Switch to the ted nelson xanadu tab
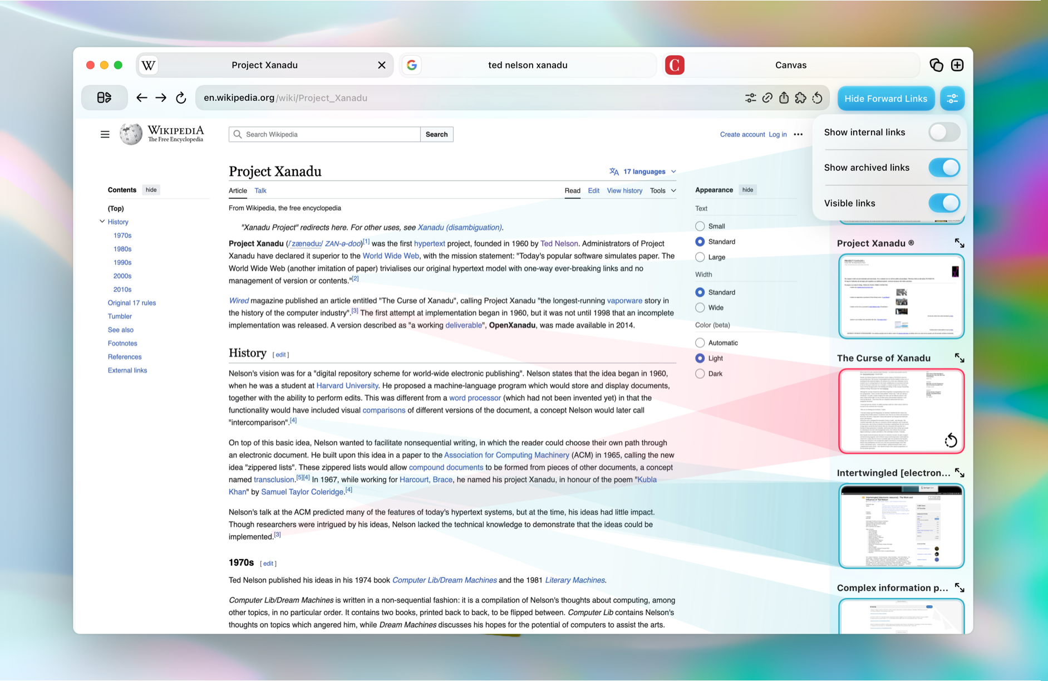This screenshot has width=1048, height=681. click(x=527, y=65)
